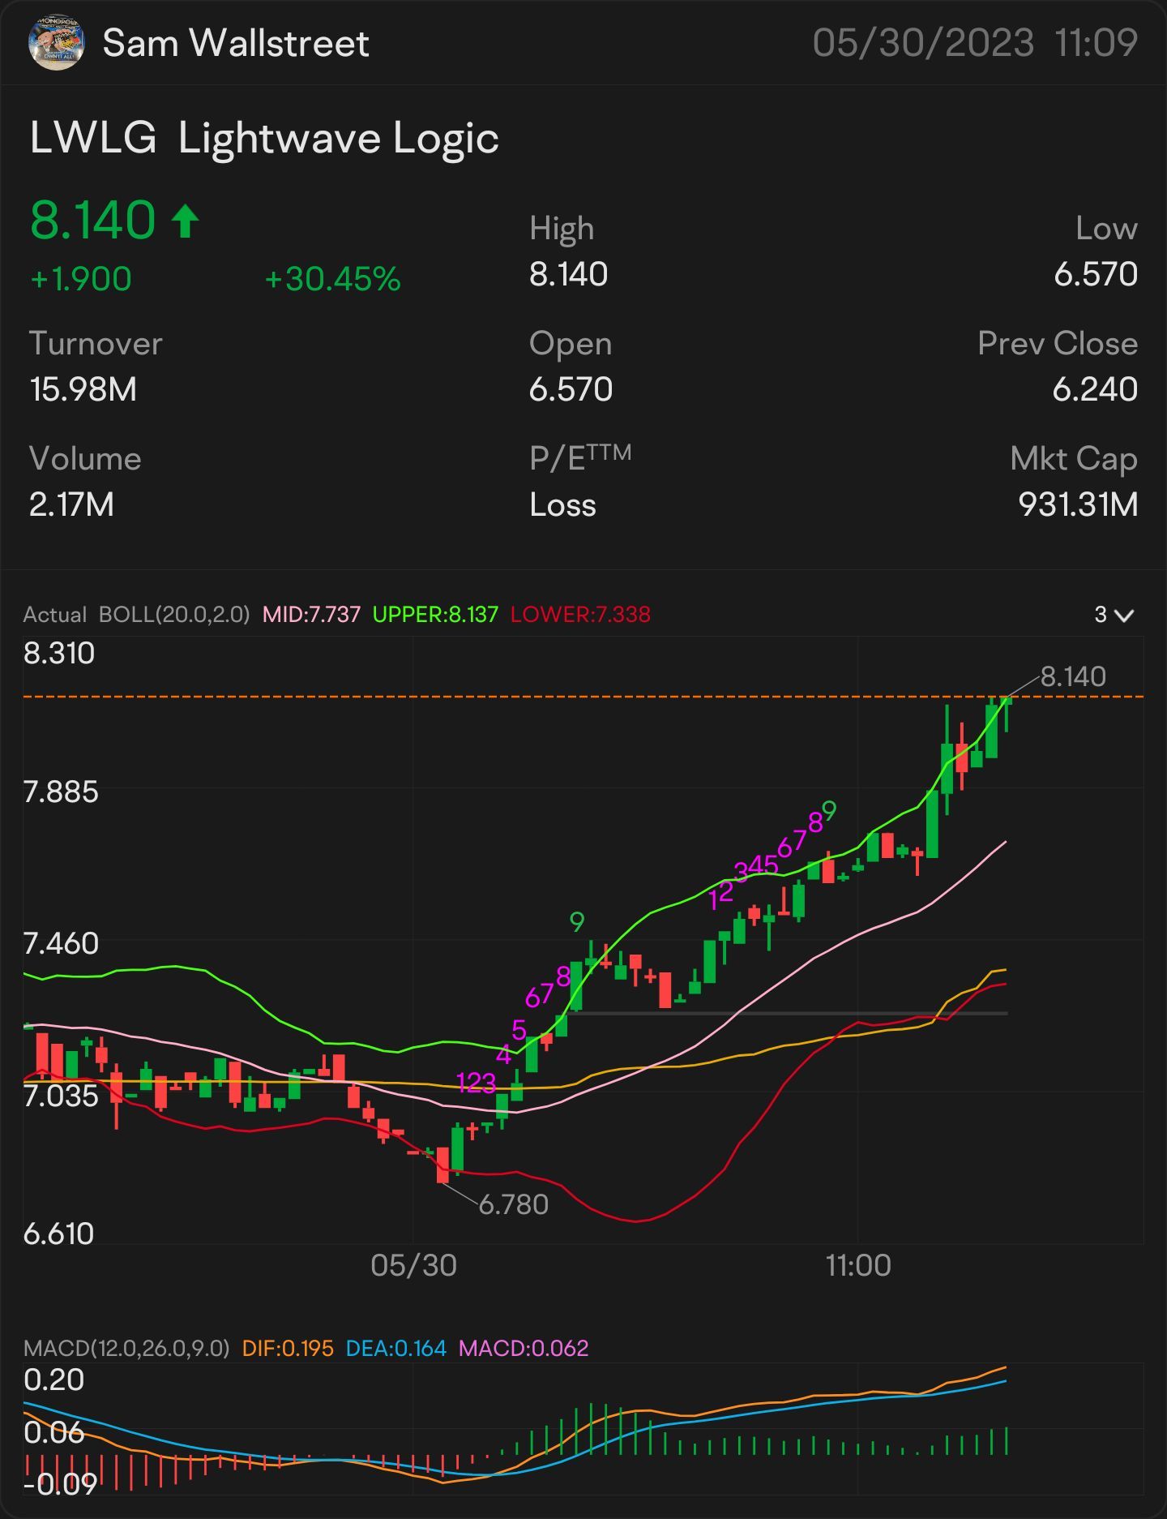Tap the 05/30 date axis label
Image resolution: width=1167 pixels, height=1519 pixels.
(x=413, y=1265)
